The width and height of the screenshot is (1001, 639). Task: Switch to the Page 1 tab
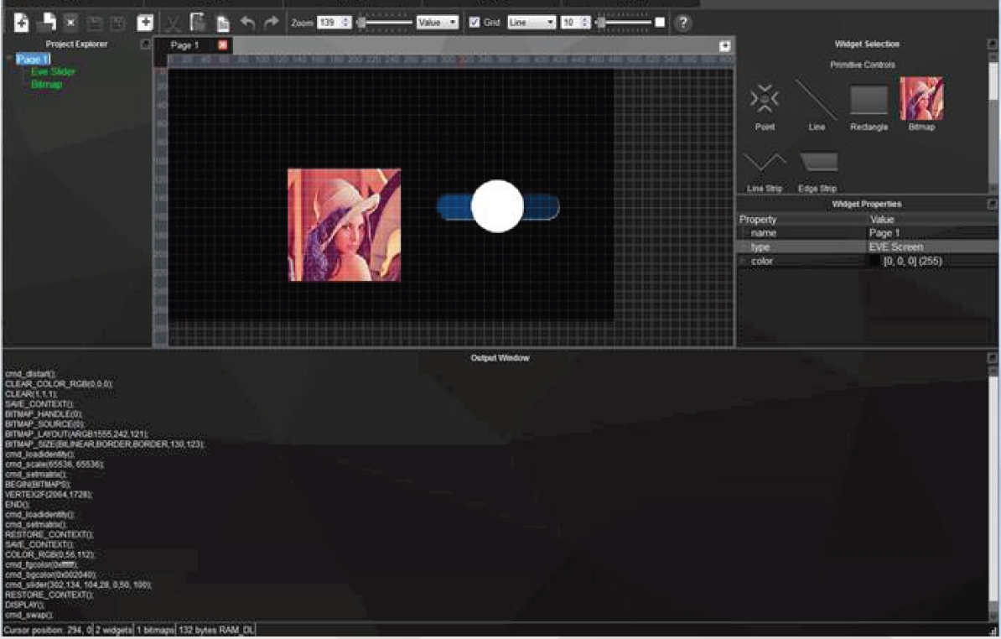(x=184, y=45)
